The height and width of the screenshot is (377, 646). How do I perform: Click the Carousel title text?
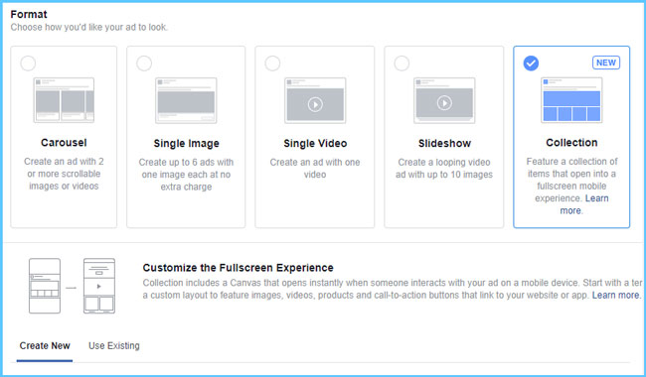point(64,143)
